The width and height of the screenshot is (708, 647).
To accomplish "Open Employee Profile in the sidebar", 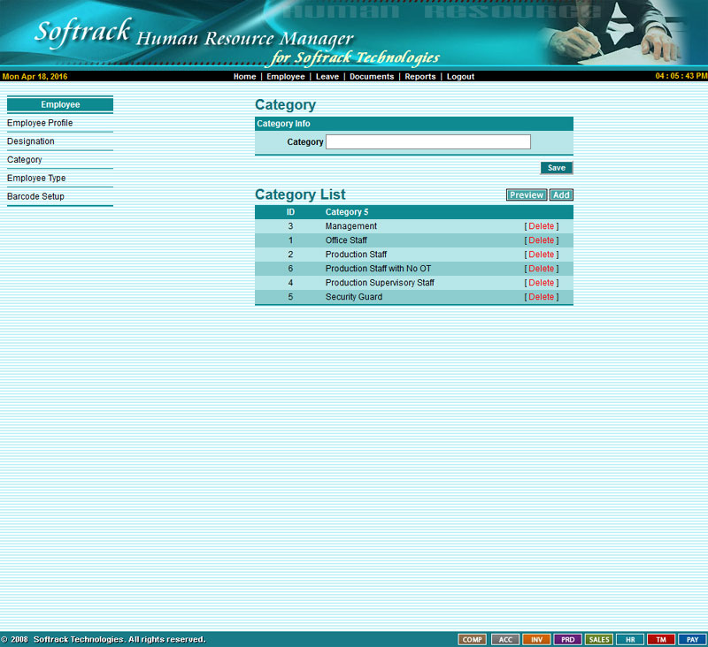I will pyautogui.click(x=40, y=123).
